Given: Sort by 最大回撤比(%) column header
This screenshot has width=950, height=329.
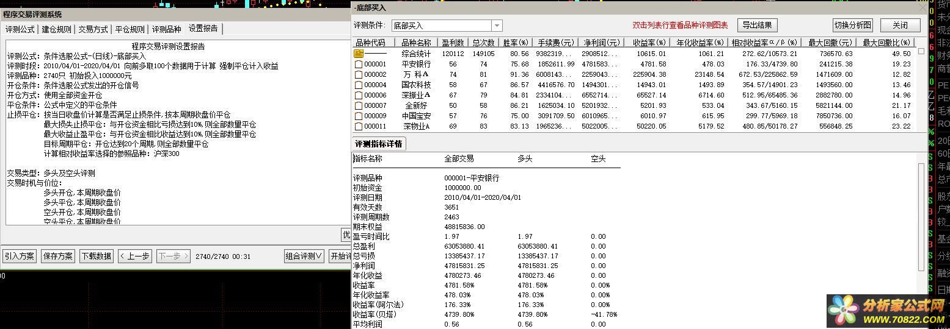Looking at the screenshot, I should 885,43.
